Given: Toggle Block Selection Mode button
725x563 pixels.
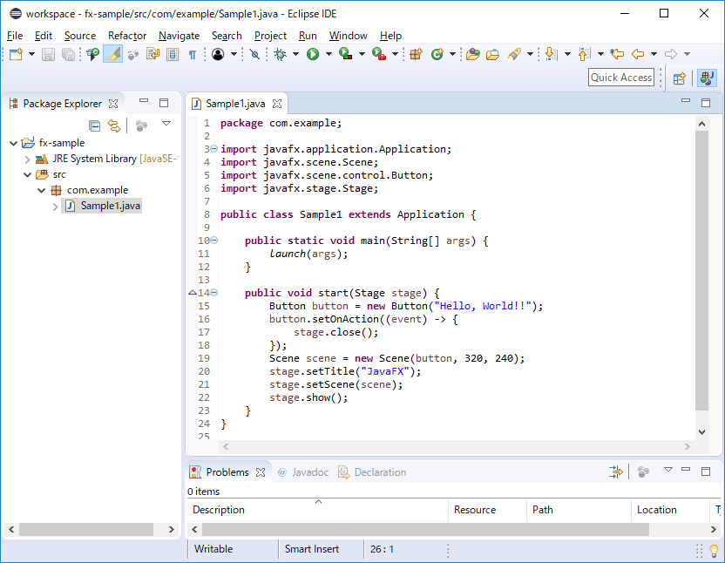Looking at the screenshot, I should click(173, 54).
